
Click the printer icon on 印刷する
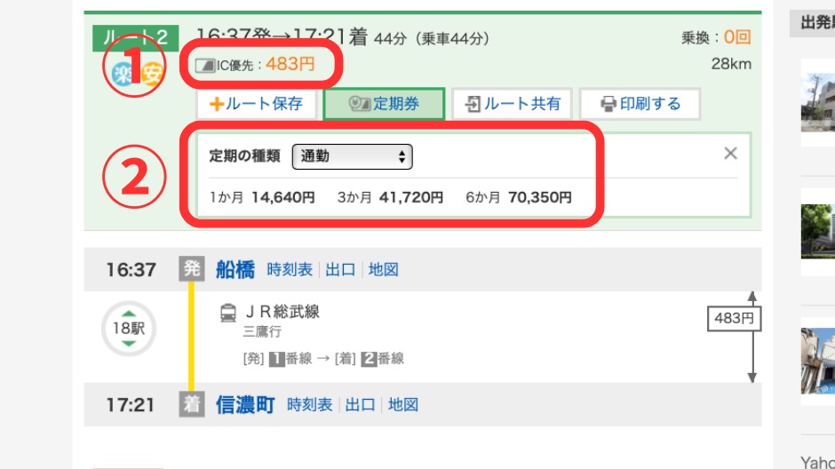[x=608, y=104]
